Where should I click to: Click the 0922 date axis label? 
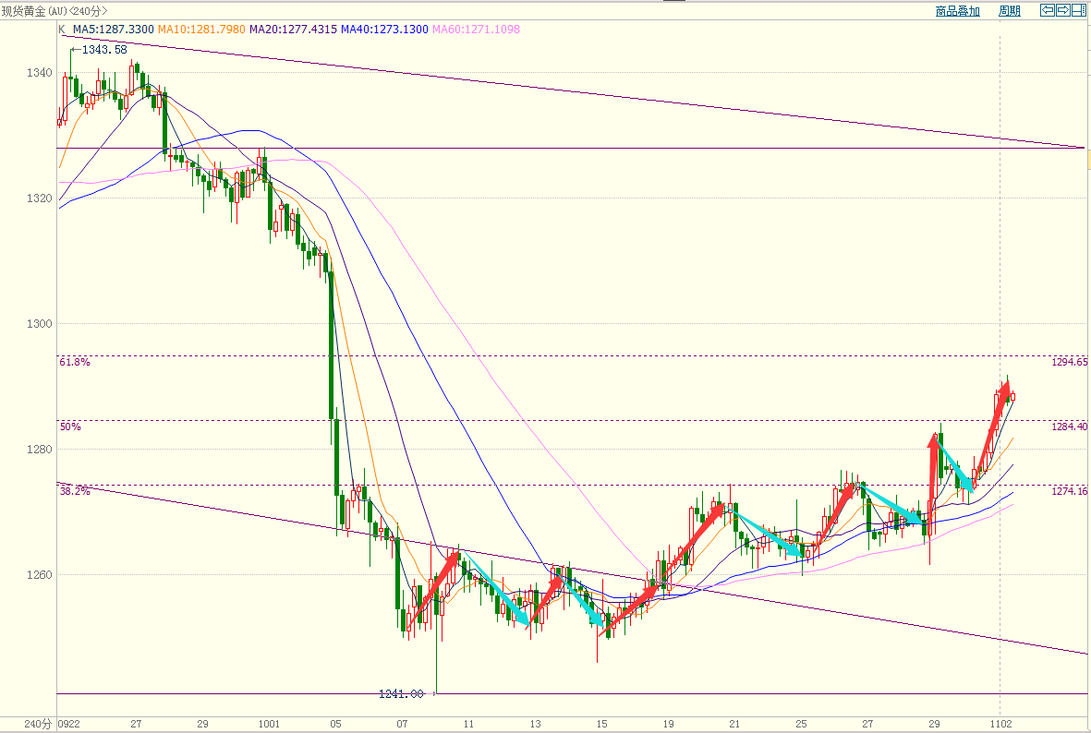point(69,723)
